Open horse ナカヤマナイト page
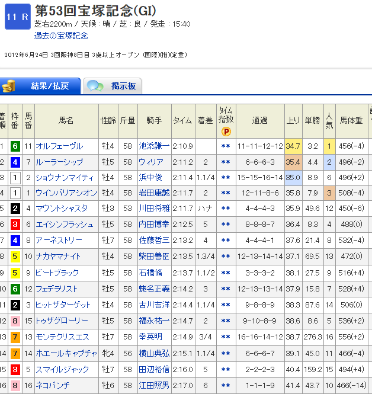This screenshot has width=372, height=394. point(58,257)
